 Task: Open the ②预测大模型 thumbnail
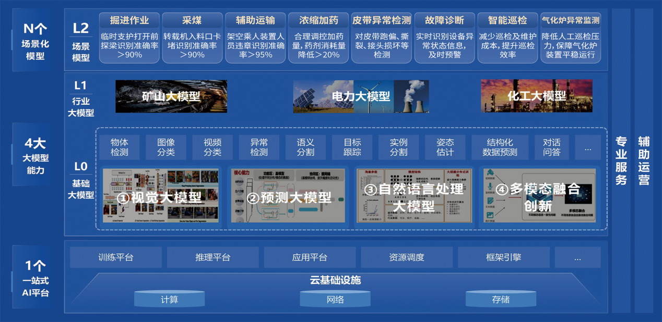click(x=288, y=196)
